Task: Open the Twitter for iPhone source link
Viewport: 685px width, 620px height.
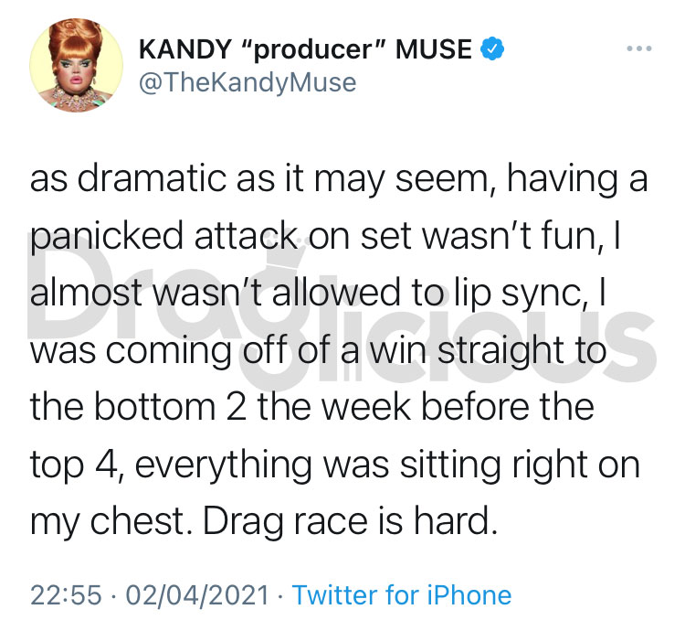Action: (x=402, y=594)
